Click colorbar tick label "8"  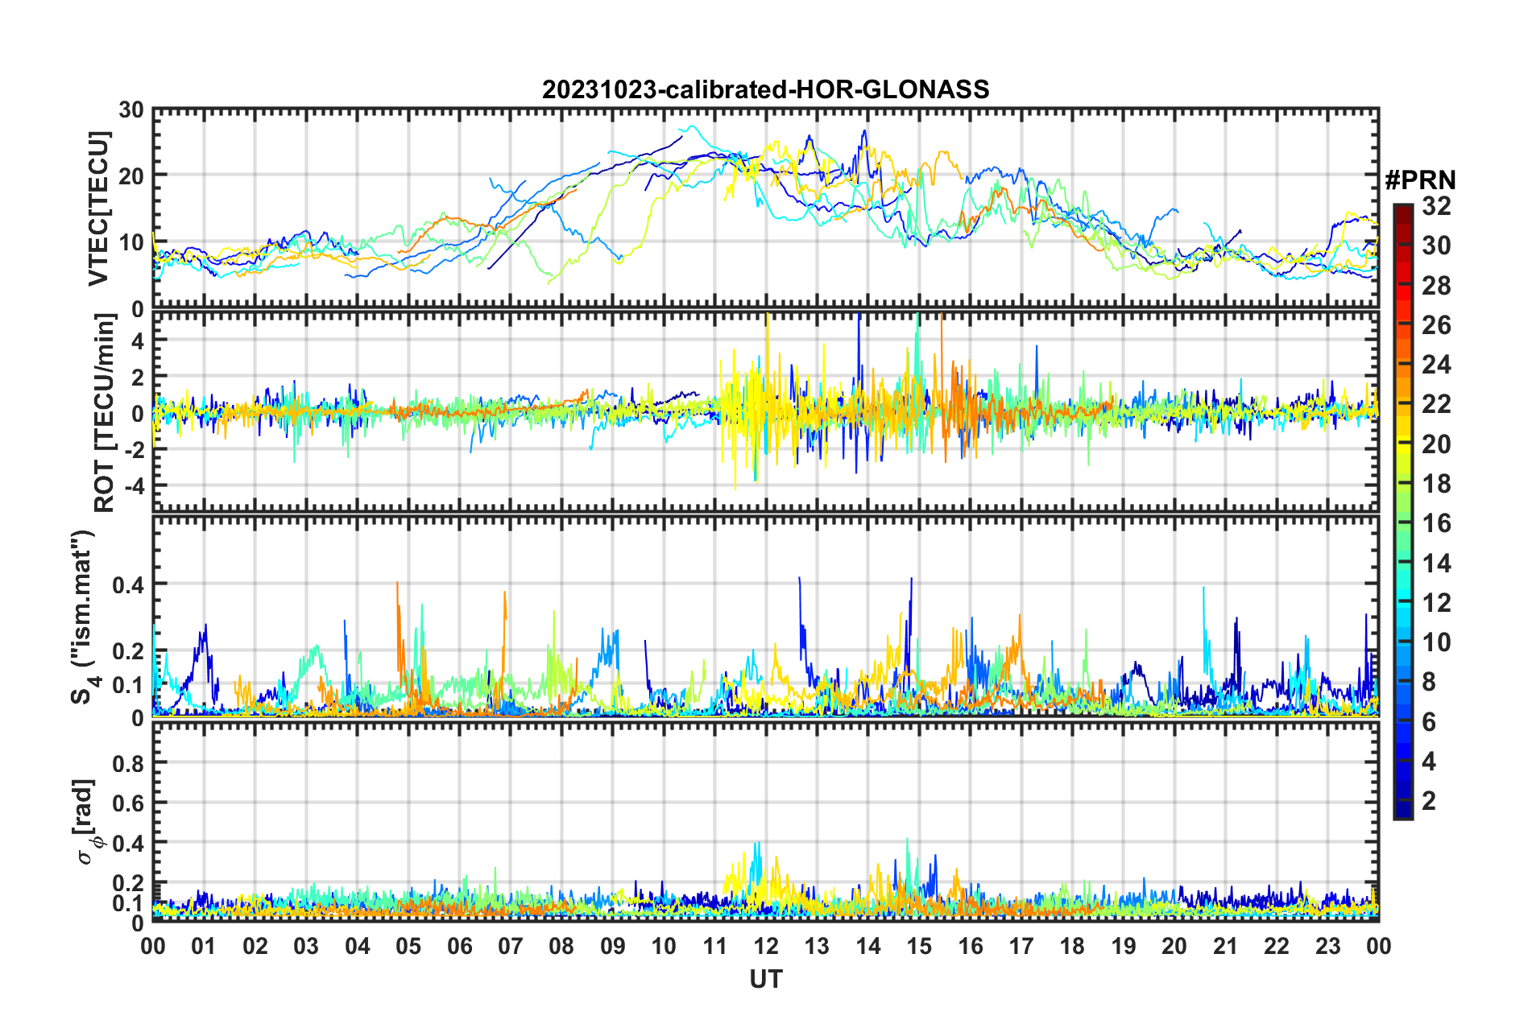(x=1429, y=682)
